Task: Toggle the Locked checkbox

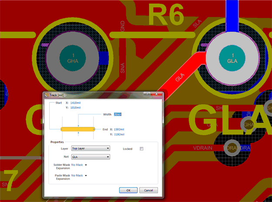Action: pyautogui.click(x=141, y=149)
